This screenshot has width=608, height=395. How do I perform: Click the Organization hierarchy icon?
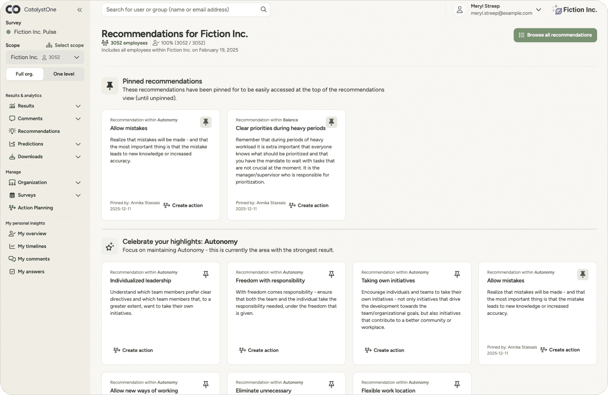[x=12, y=182]
